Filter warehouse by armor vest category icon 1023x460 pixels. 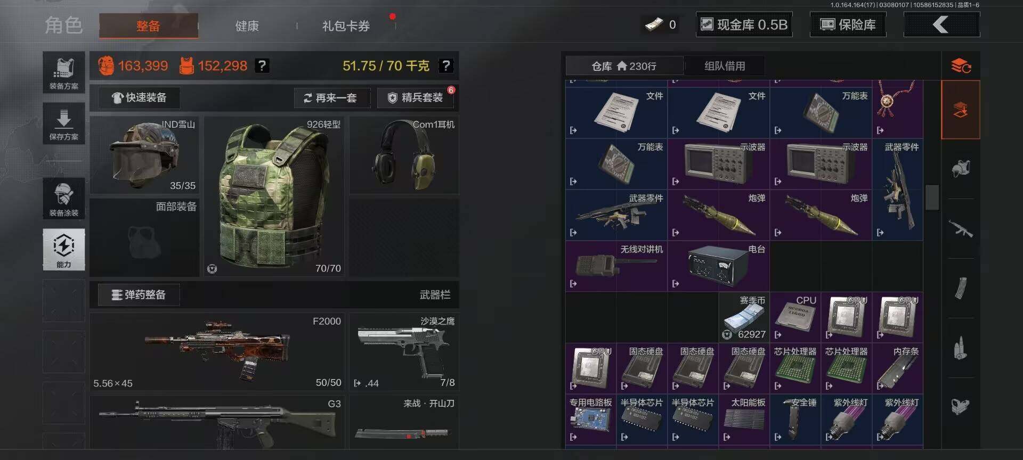point(961,169)
